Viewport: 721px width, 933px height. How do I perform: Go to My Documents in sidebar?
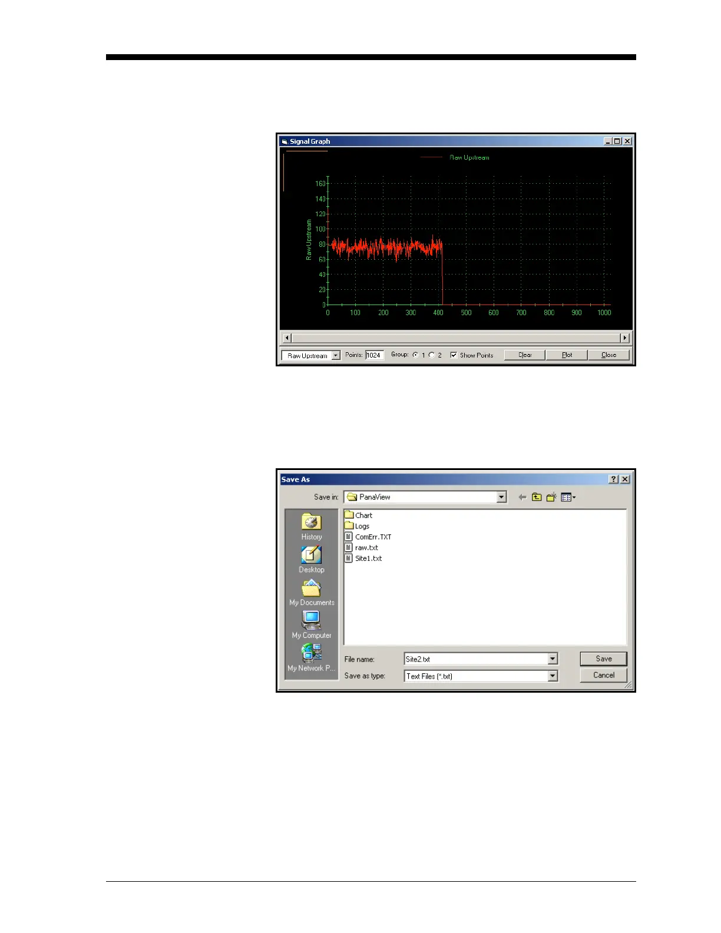311,593
